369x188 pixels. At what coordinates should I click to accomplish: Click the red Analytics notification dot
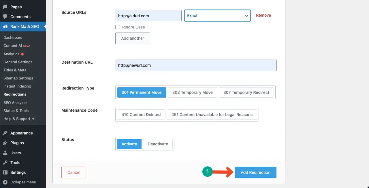pyautogui.click(x=22, y=54)
